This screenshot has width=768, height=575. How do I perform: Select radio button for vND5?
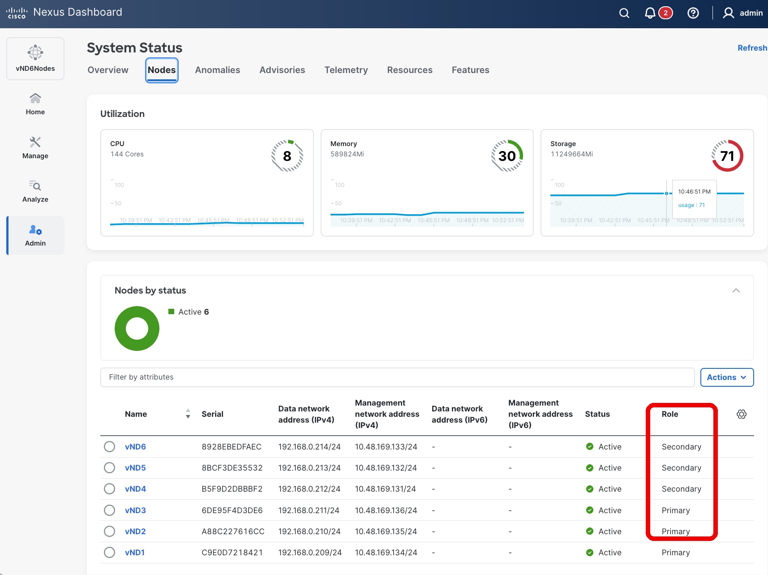click(x=109, y=467)
